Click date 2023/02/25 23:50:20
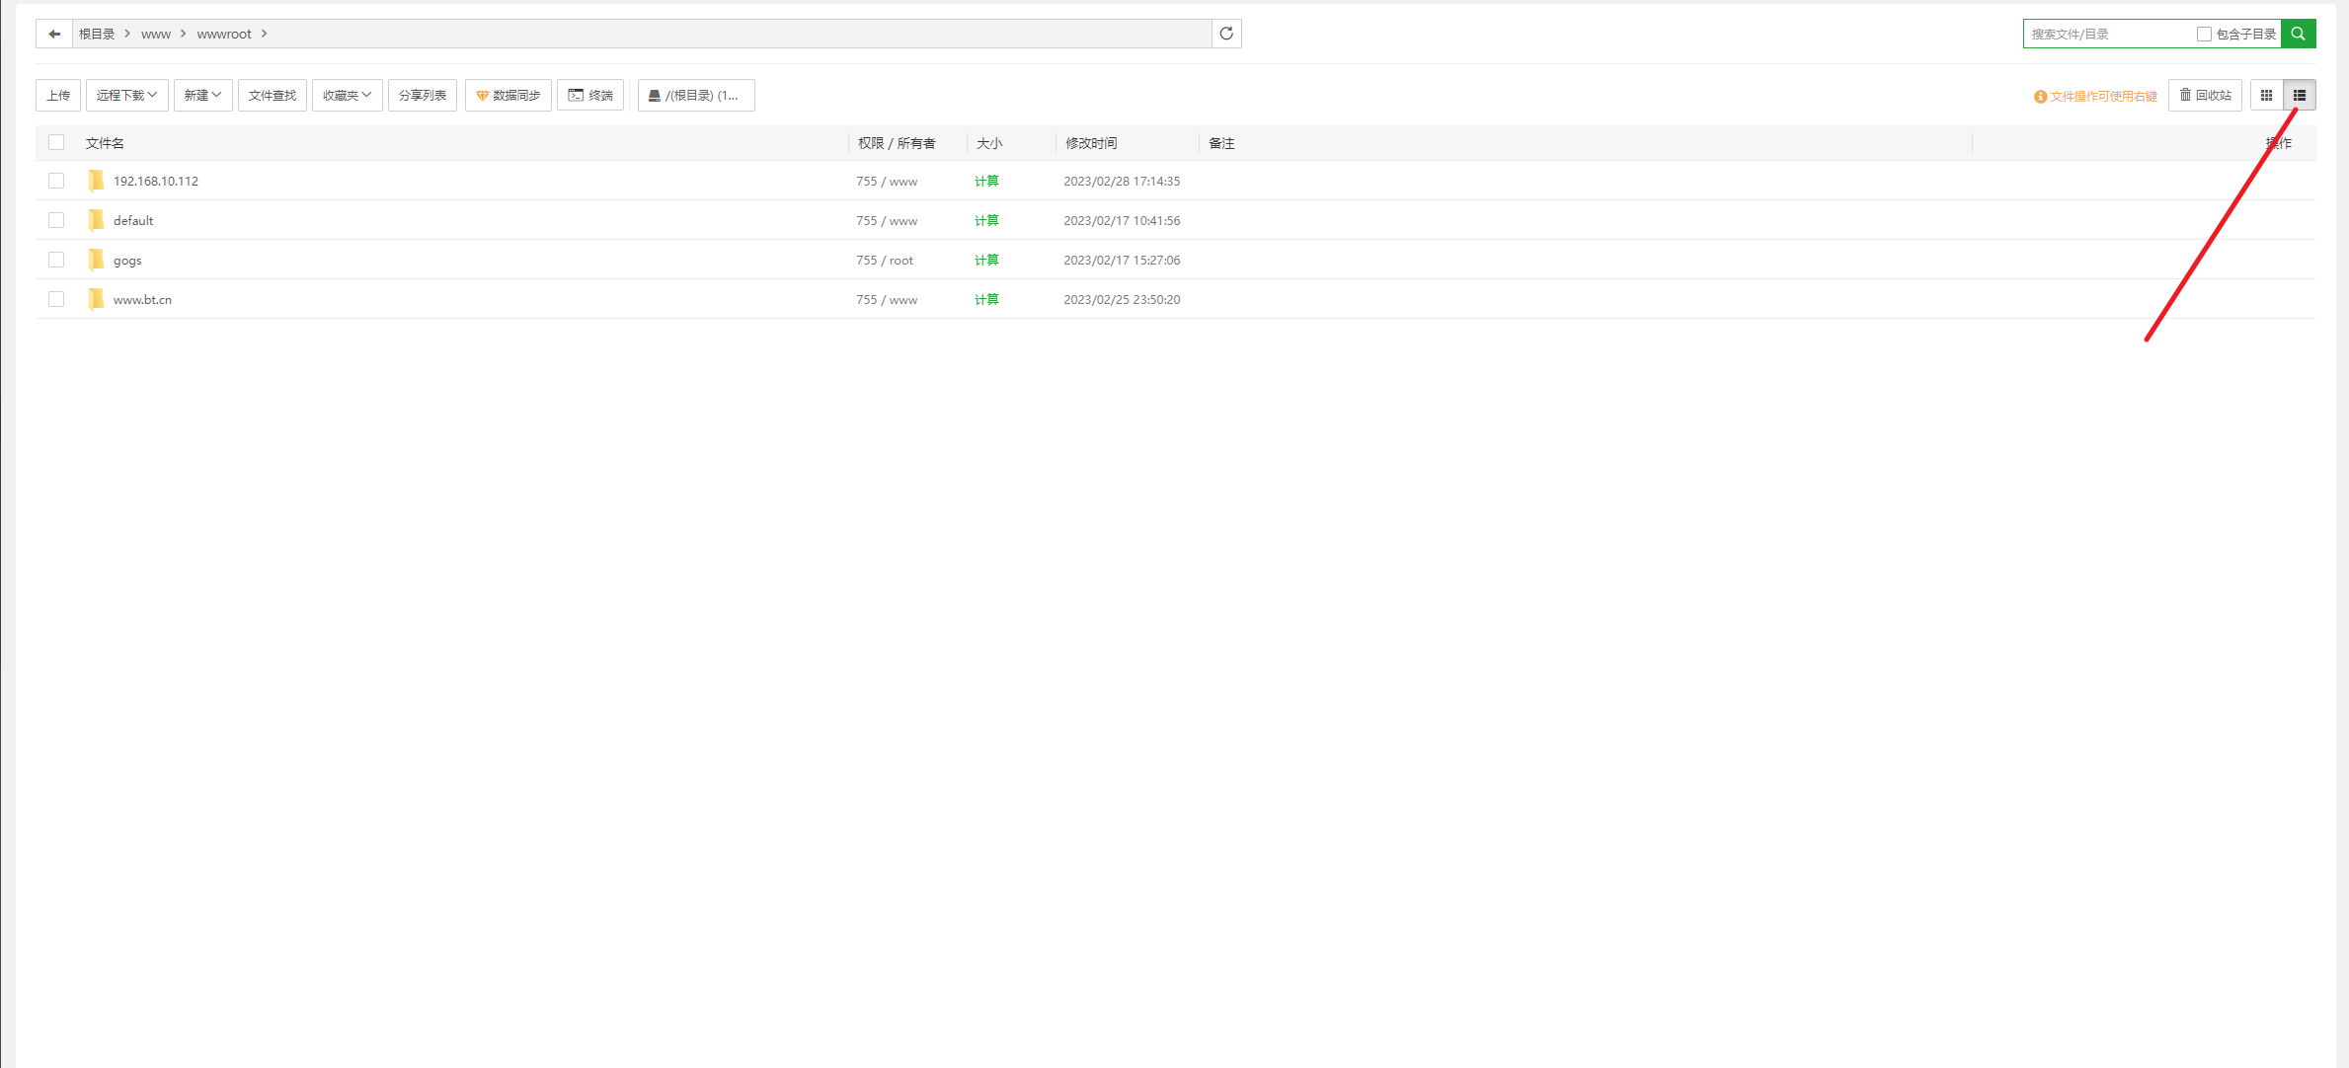Viewport: 2349px width, 1068px height. [x=1122, y=299]
